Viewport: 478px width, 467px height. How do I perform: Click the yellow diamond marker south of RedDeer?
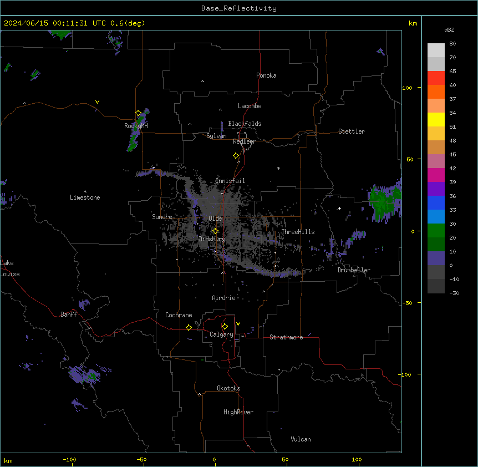pos(236,156)
